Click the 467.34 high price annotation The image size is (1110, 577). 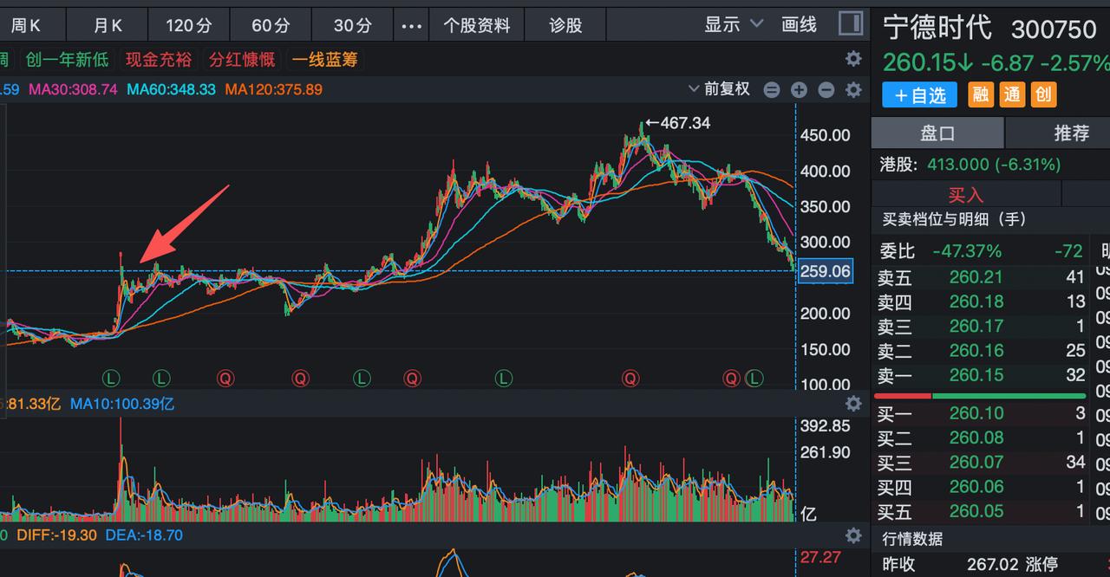pyautogui.click(x=677, y=123)
